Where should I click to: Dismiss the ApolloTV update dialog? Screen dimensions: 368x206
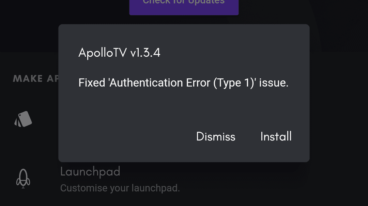pyautogui.click(x=216, y=136)
